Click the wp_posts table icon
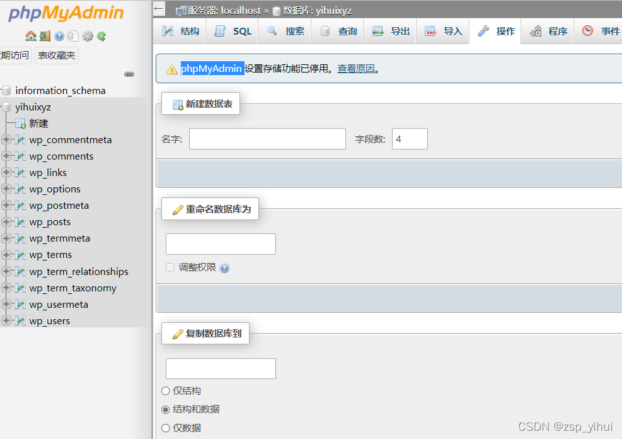Viewport: 622px width, 439px height. click(20, 222)
